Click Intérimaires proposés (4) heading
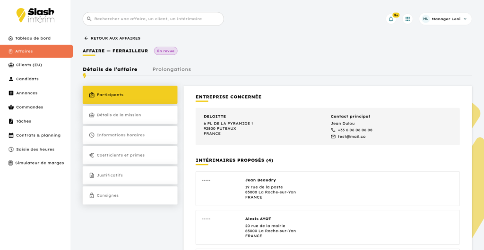484x250 pixels. click(234, 160)
